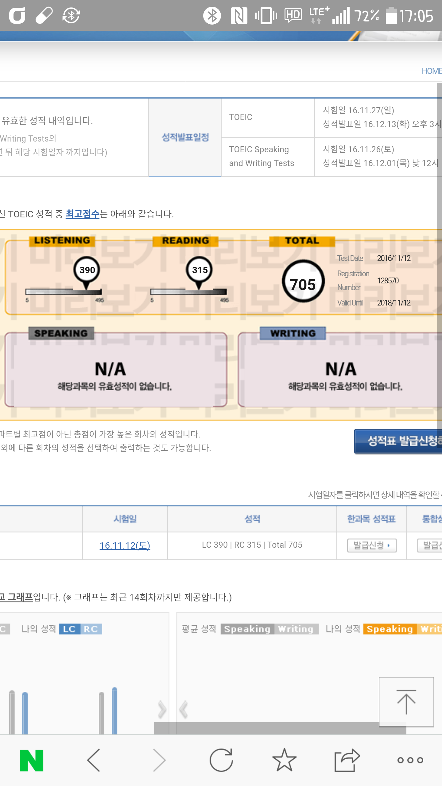Reload the page with the refresh icon
The image size is (442, 786).
(221, 760)
